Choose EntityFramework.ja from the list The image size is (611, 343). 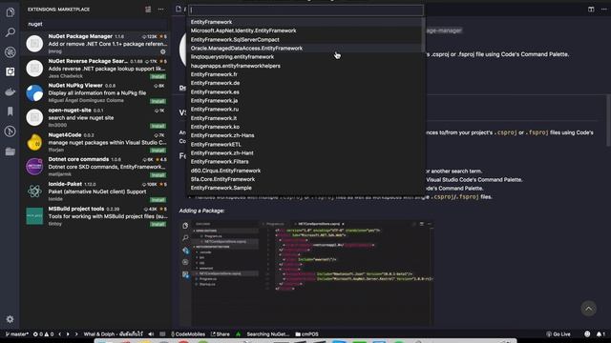[x=305, y=101]
